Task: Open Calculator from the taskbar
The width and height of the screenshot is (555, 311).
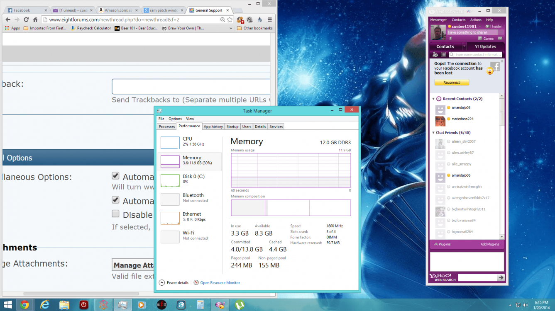Action: [200, 305]
